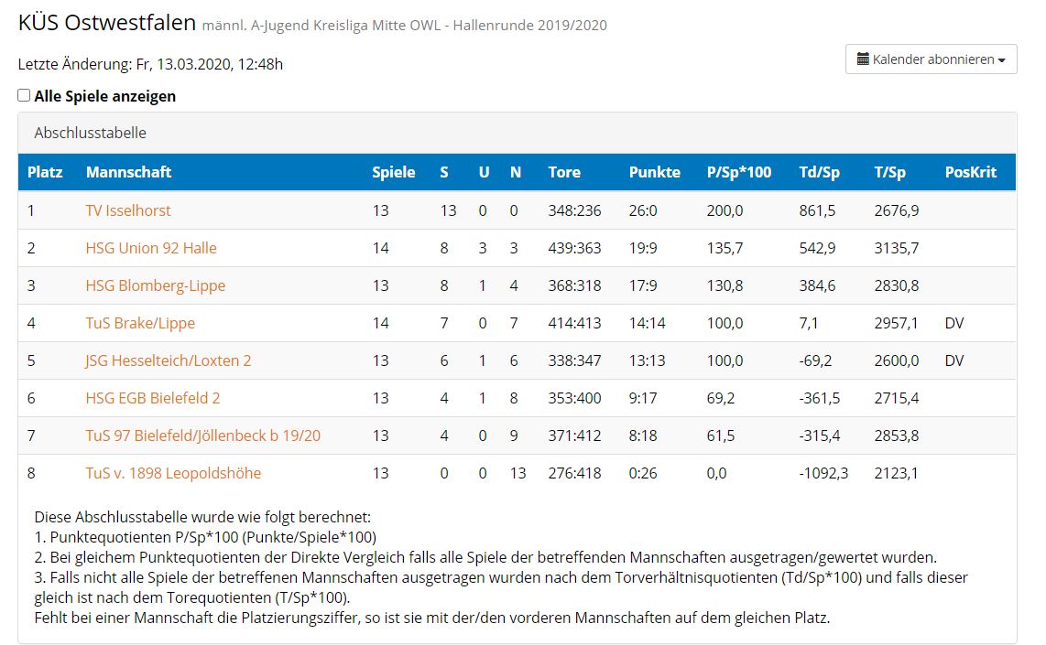Select points value 19:9
This screenshot has height=645, width=1046.
(643, 248)
